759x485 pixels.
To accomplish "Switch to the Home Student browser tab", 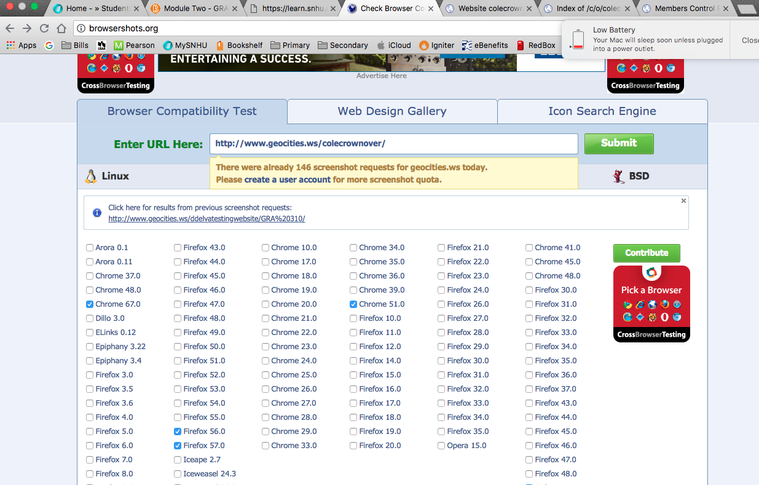I will pyautogui.click(x=96, y=9).
